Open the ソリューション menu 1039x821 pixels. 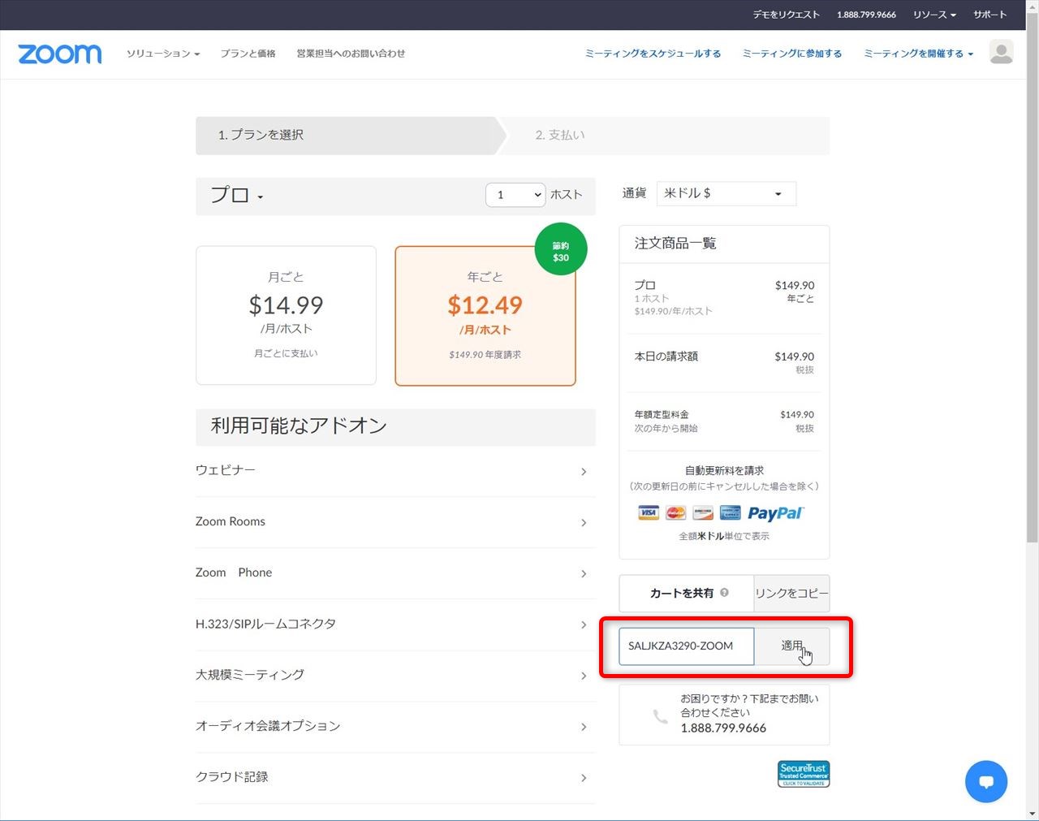[163, 54]
